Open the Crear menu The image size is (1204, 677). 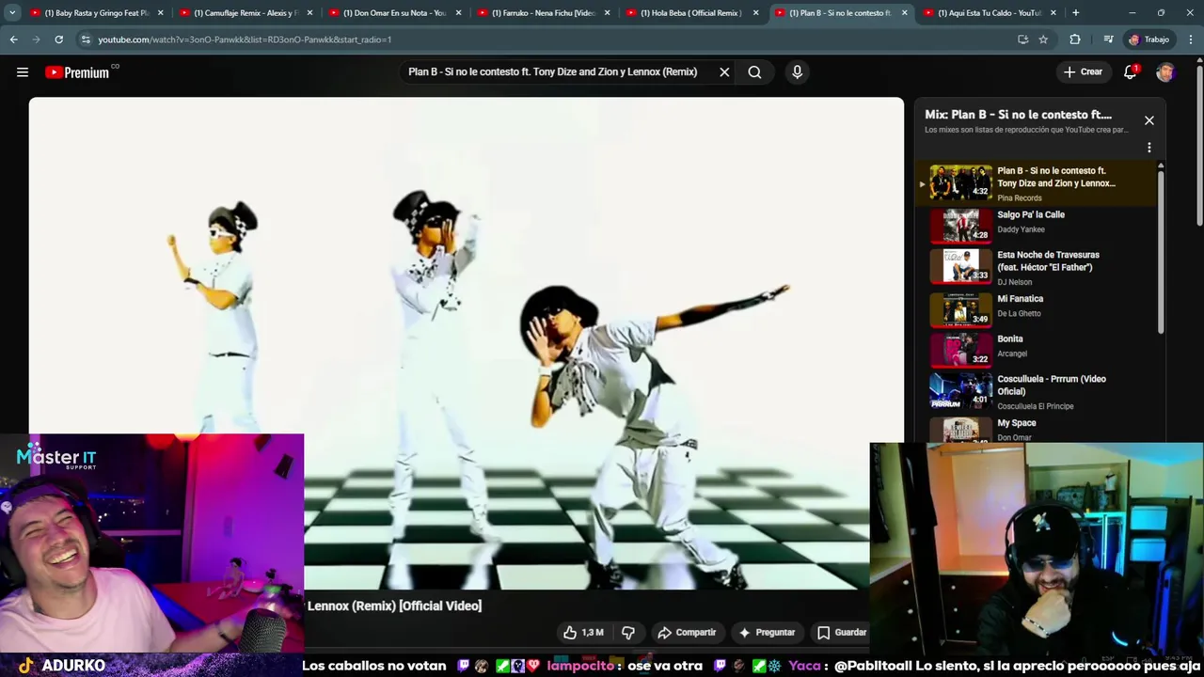(1083, 72)
